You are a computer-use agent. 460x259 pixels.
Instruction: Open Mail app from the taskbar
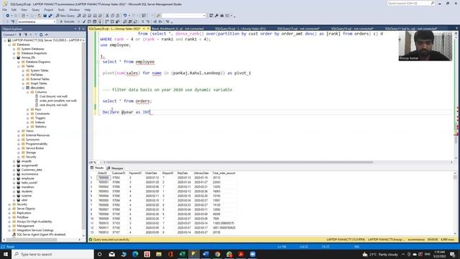pyautogui.click(x=112, y=254)
